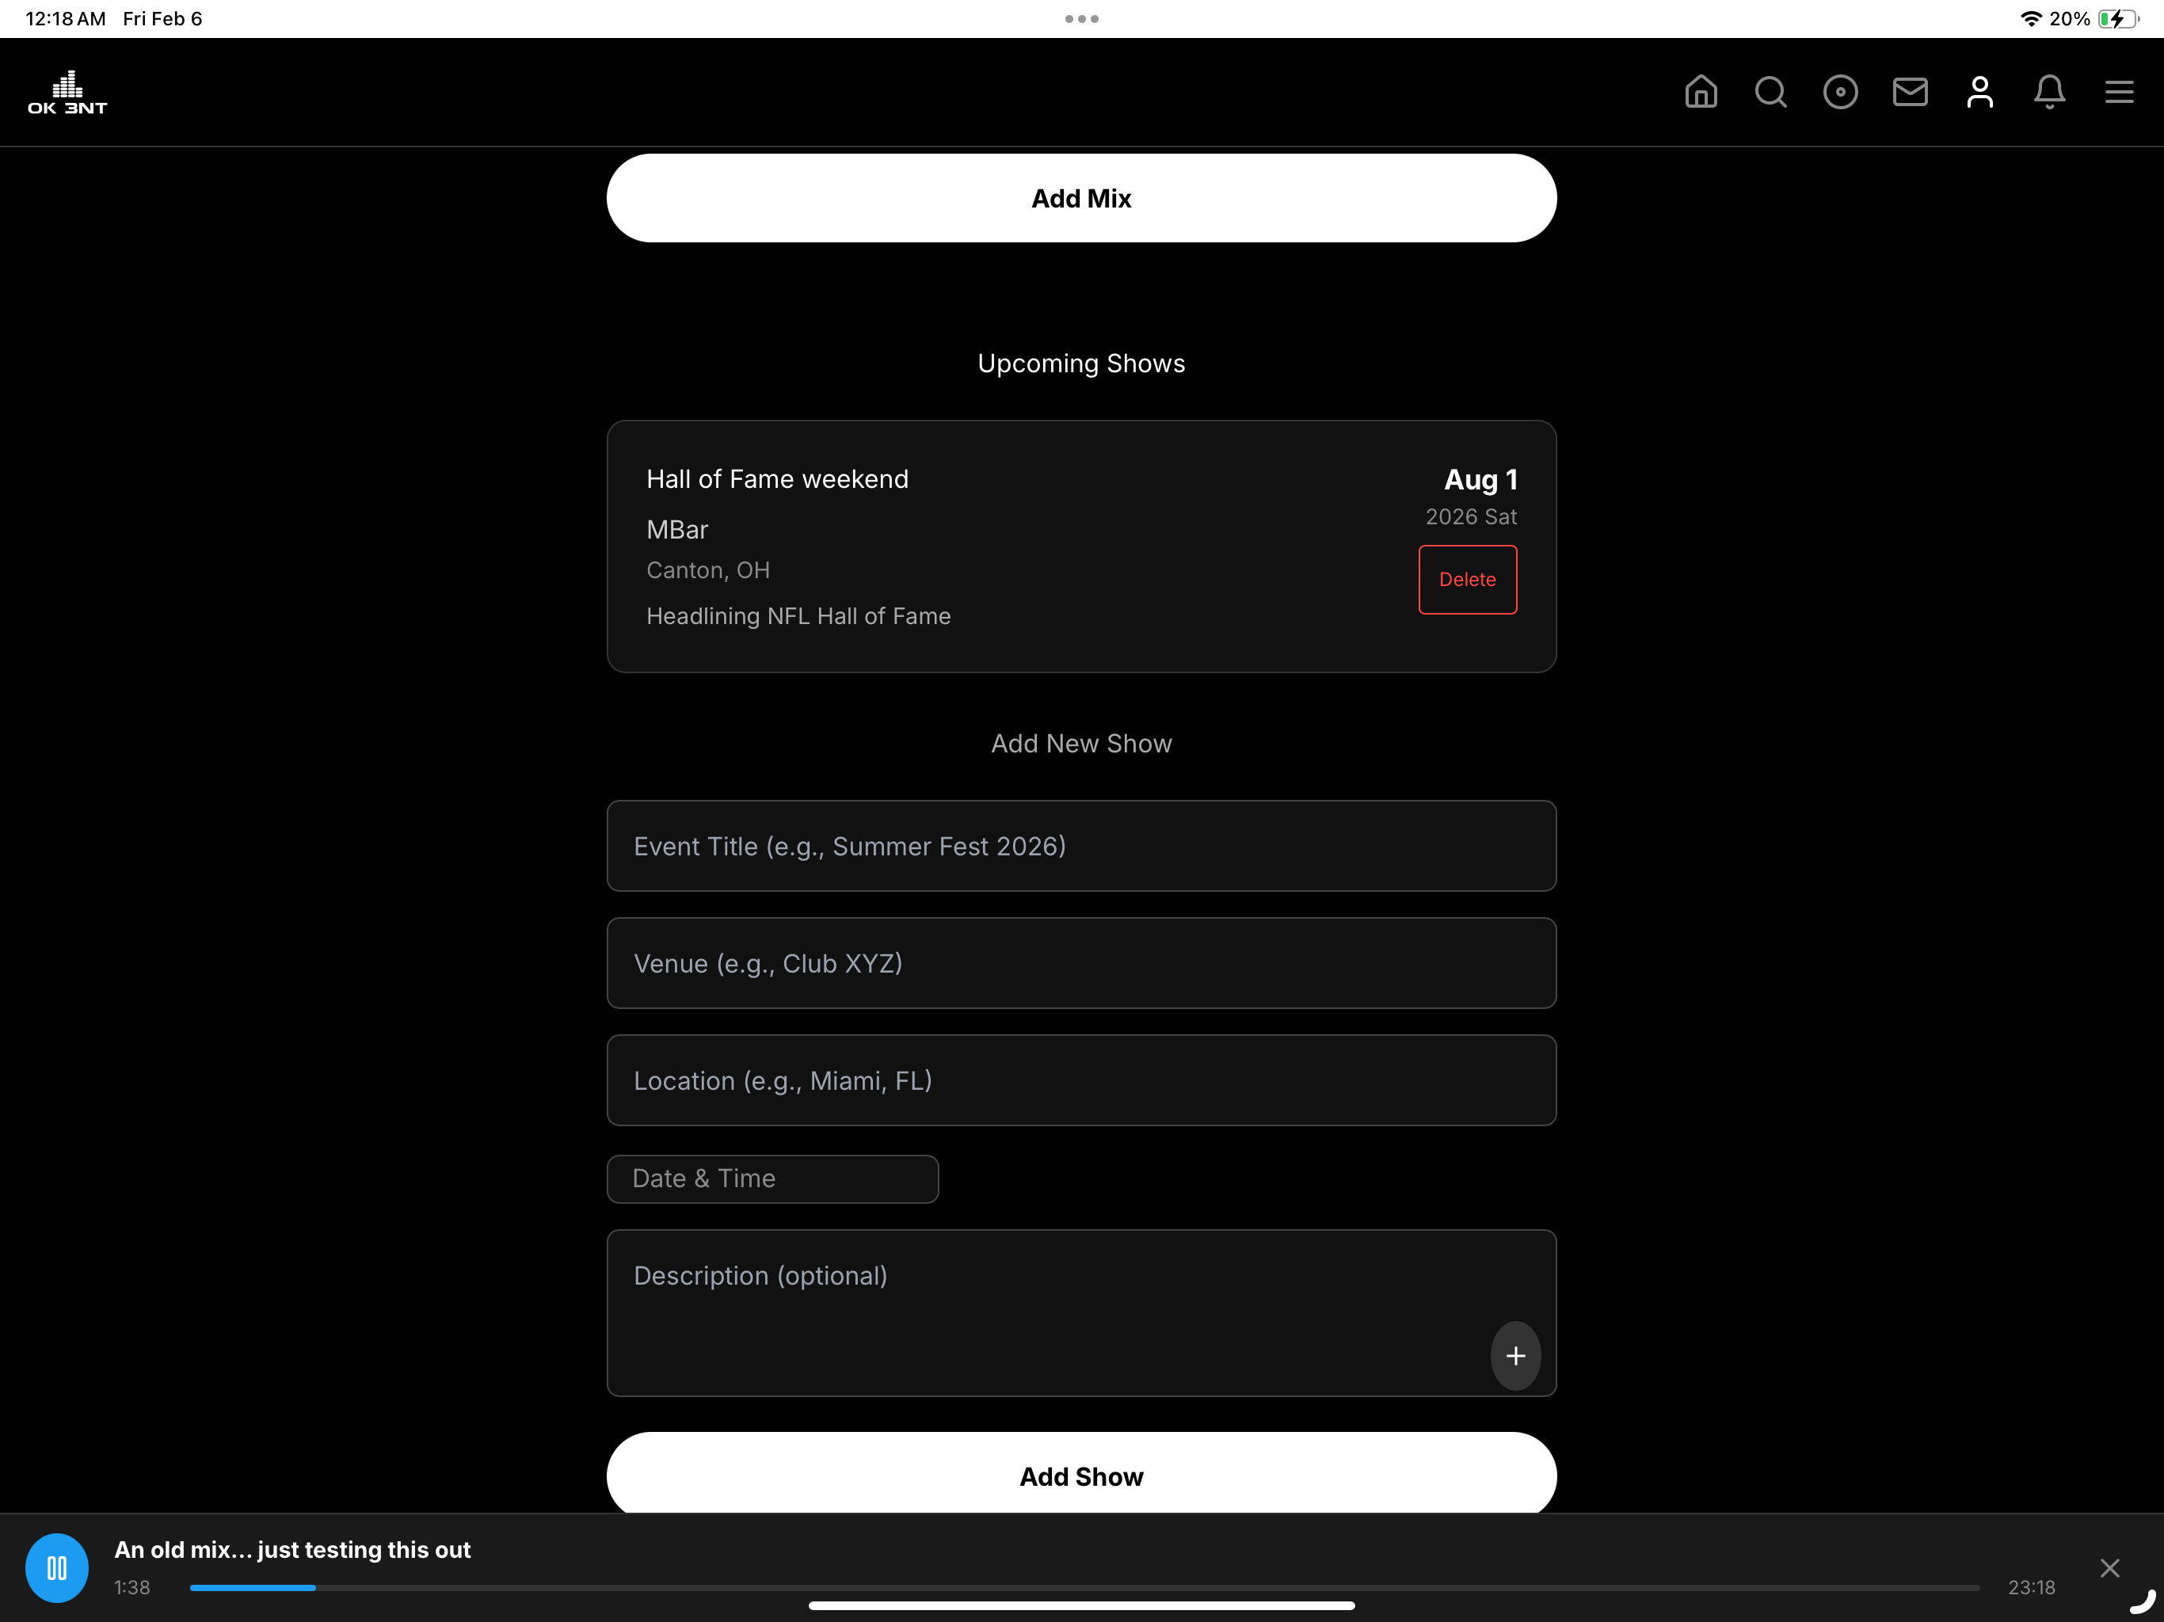Open the hamburger menu icon
Image resolution: width=2164 pixels, height=1622 pixels.
(x=2119, y=92)
